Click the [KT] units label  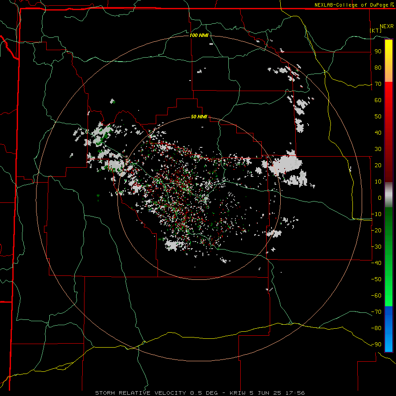[375, 30]
